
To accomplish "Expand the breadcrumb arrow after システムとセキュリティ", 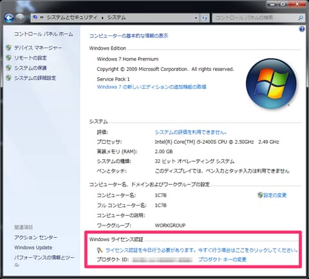I will [102, 18].
